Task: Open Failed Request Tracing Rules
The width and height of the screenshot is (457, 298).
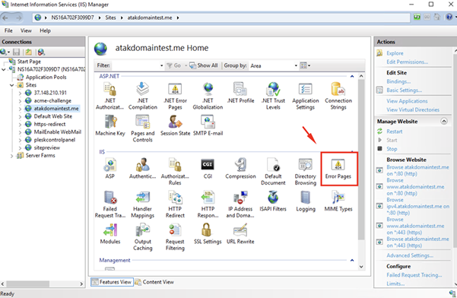Action: pos(110,204)
